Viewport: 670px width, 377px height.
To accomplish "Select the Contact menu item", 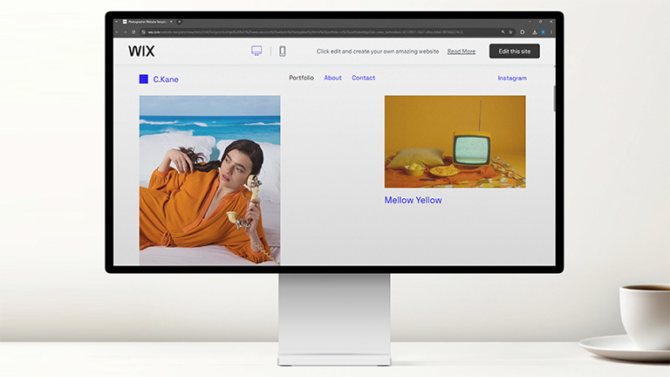I will pos(363,78).
